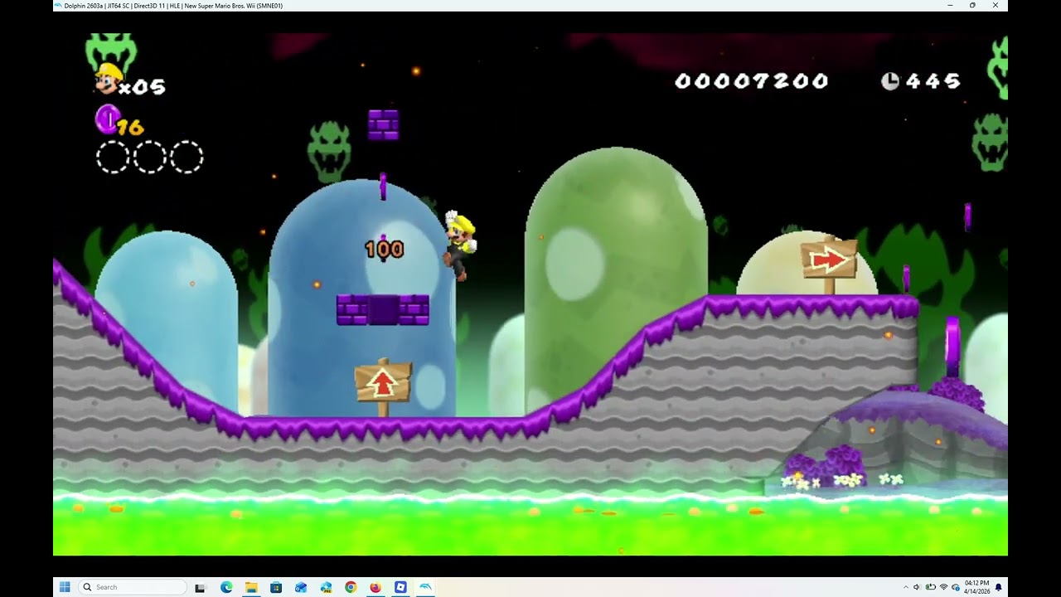Click the clock icon beside the 445 timer
1061x597 pixels.
890,80
